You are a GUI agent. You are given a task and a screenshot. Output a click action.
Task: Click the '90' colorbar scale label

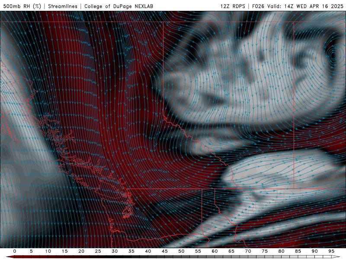point(314,251)
